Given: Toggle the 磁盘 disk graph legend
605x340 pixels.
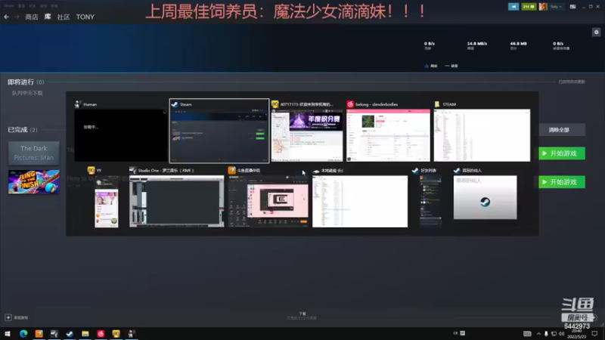Looking at the screenshot, I should point(451,66).
